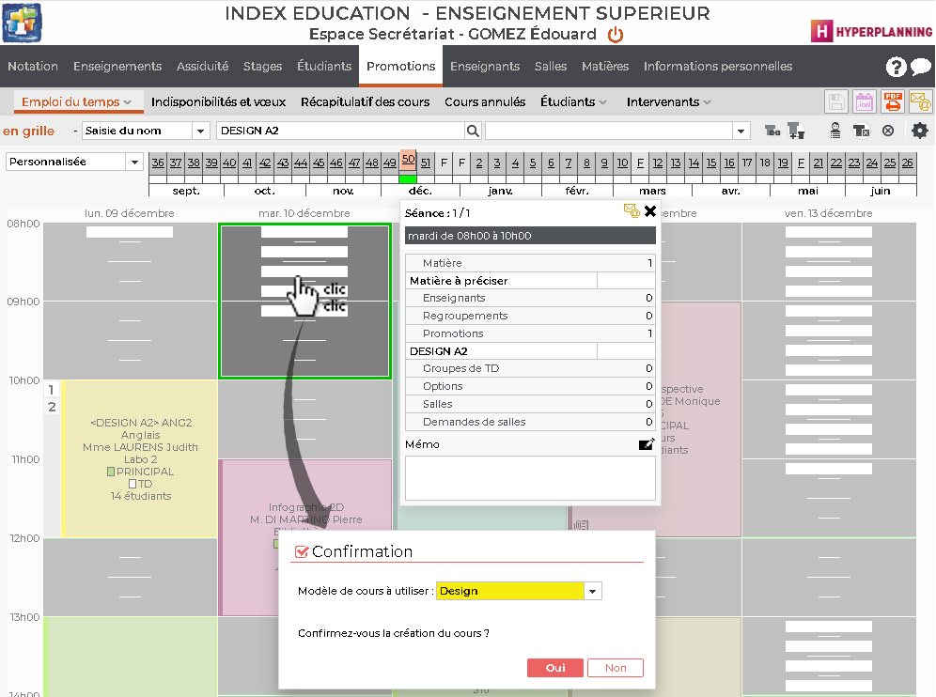
Task: Show the student list person icon
Action: coord(835,131)
